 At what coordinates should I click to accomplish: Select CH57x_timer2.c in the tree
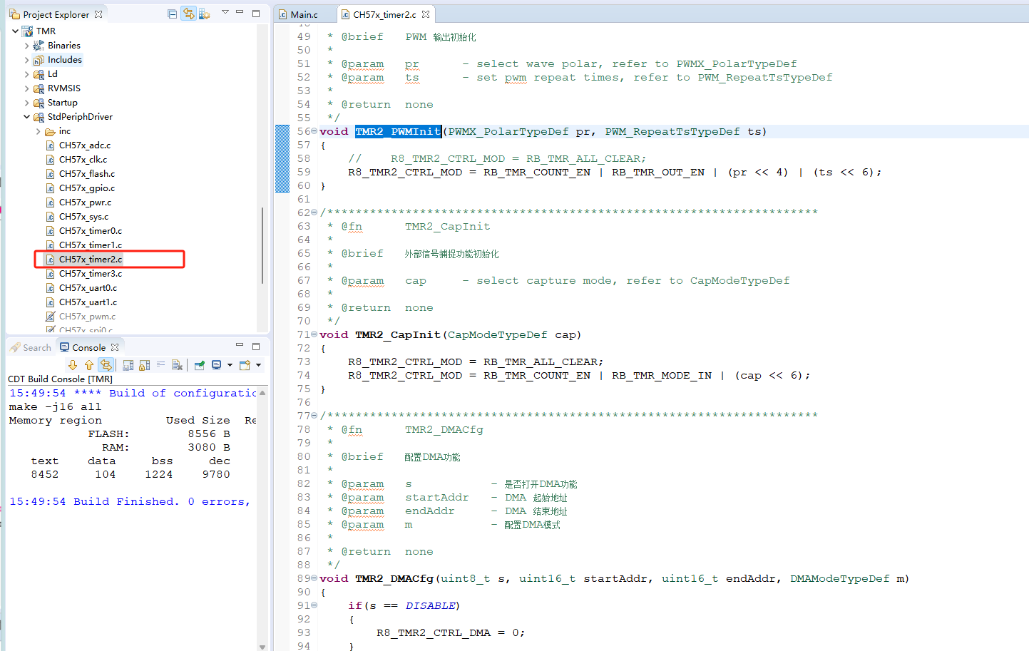coord(91,260)
